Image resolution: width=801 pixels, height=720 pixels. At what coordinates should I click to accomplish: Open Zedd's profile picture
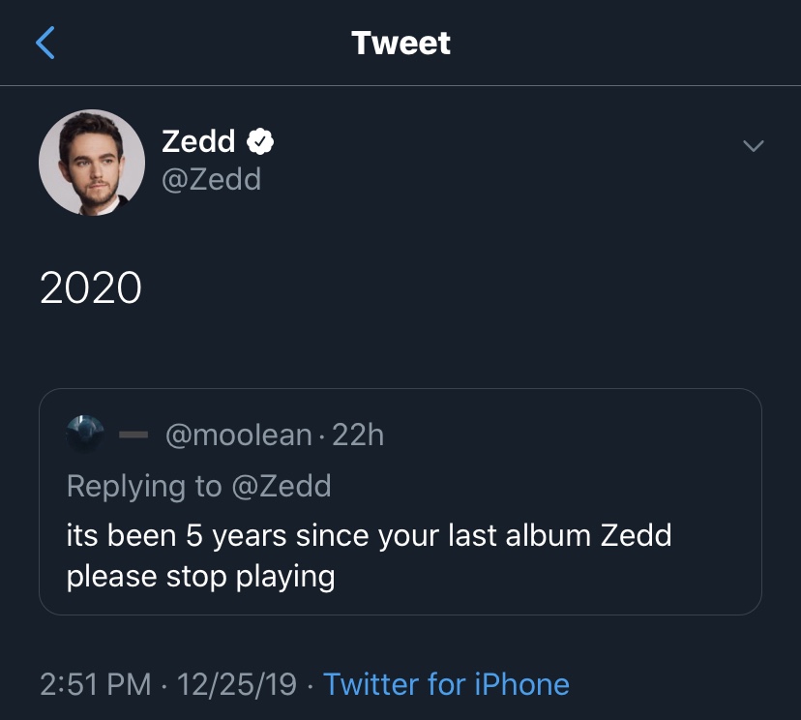pos(92,163)
